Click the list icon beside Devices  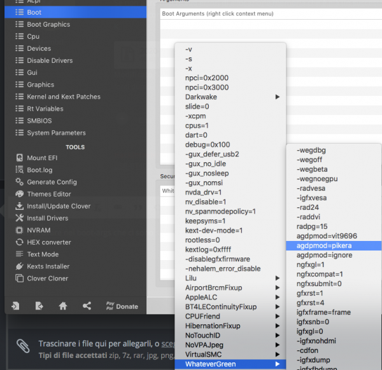[x=20, y=48]
